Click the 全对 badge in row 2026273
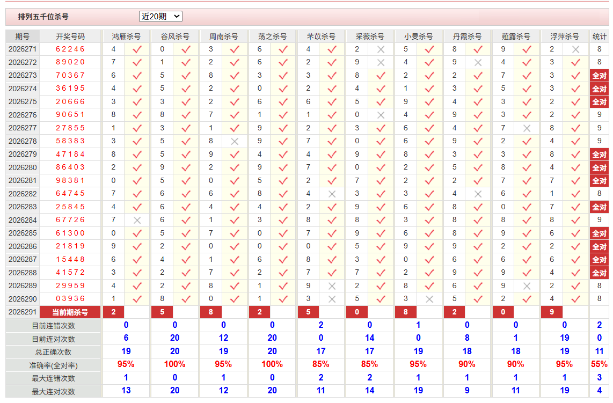The image size is (613, 403). click(x=600, y=76)
